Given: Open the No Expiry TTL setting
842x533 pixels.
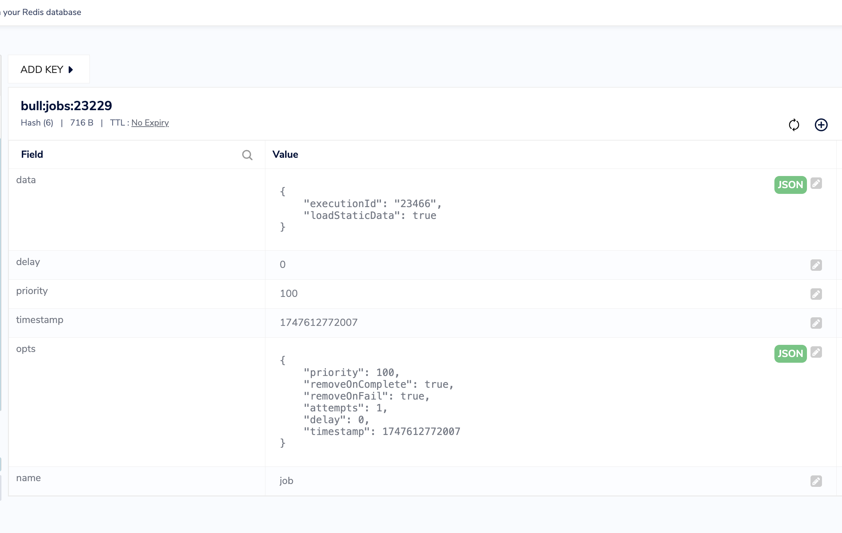Looking at the screenshot, I should (150, 123).
